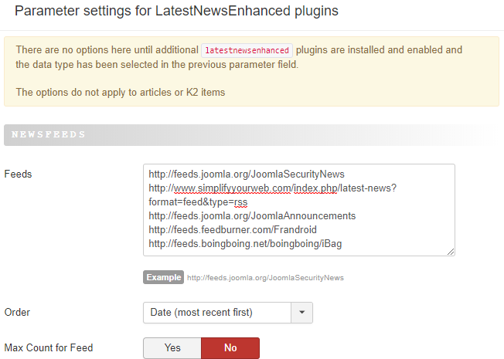Click the example JoomlaSecurityNews URL below the textarea
The width and height of the screenshot is (504, 359).
265,278
